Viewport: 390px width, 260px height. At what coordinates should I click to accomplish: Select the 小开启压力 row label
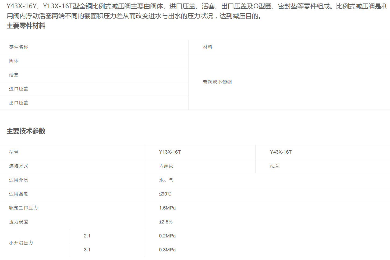[x=21, y=243]
